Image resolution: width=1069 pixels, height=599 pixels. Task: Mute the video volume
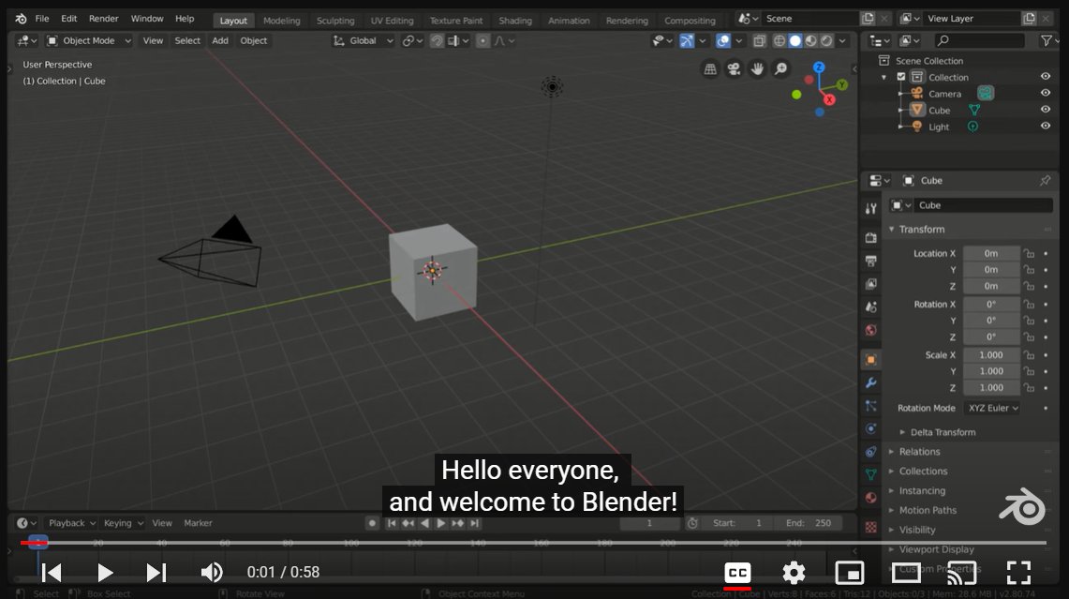click(x=212, y=573)
